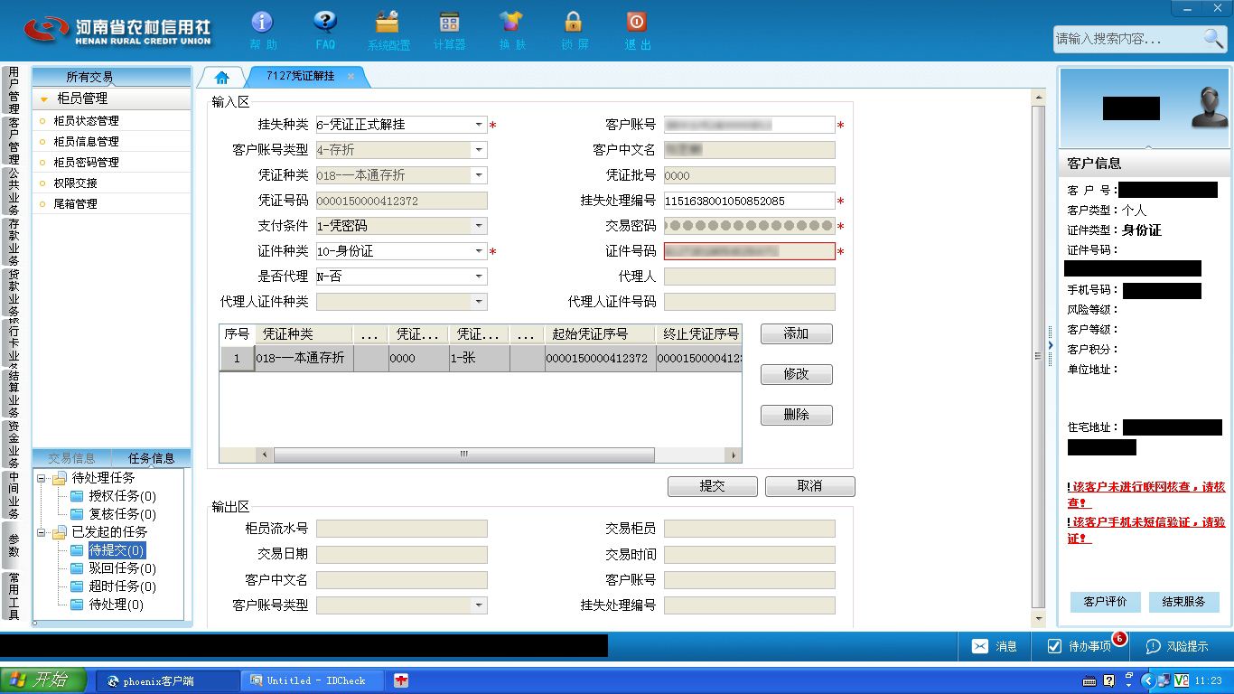Switch to the 任务信息 tab
This screenshot has height=694, width=1234.
coord(151,458)
